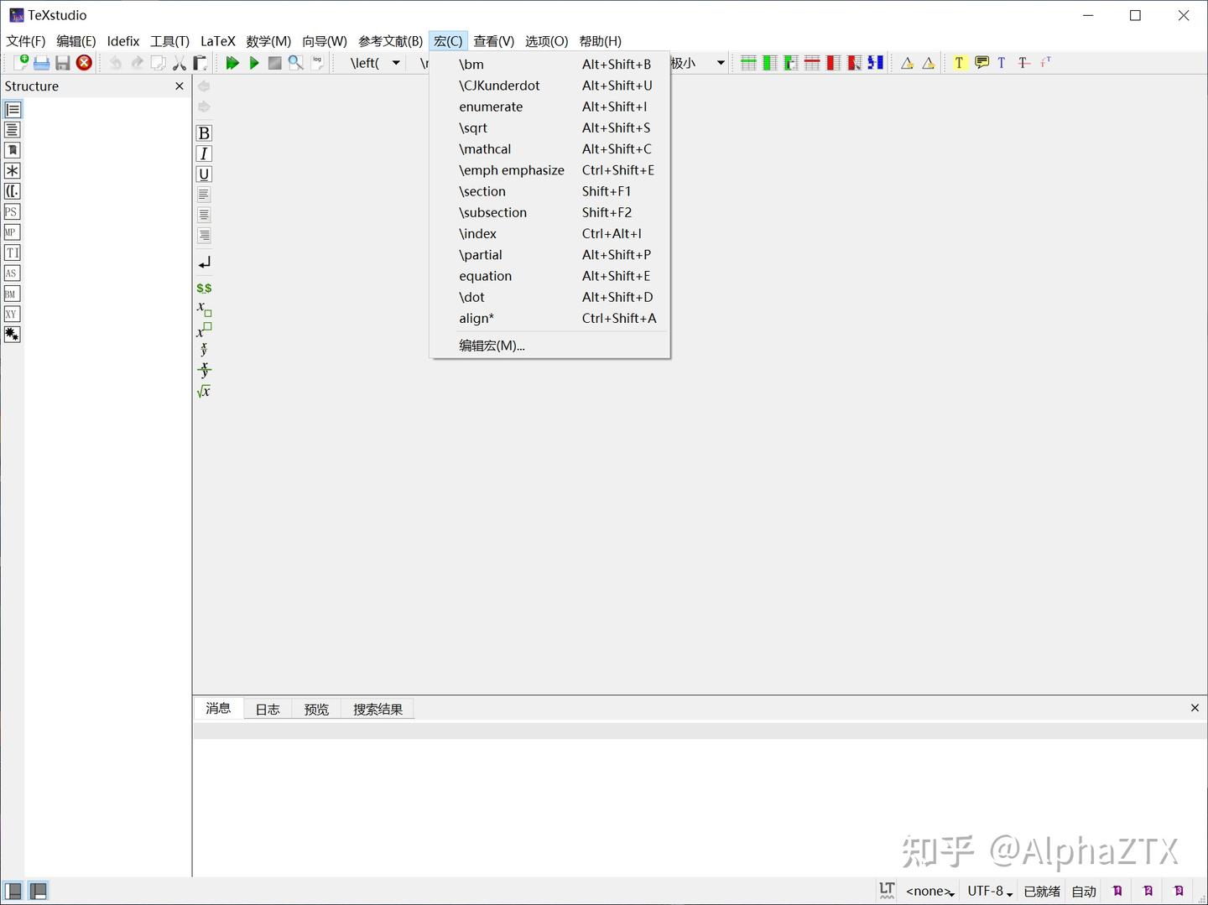Click the subscript icon in math panel
This screenshot has width=1208, height=905.
(x=202, y=309)
